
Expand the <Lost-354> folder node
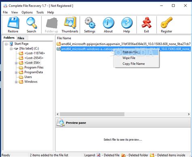click(x=16, y=63)
